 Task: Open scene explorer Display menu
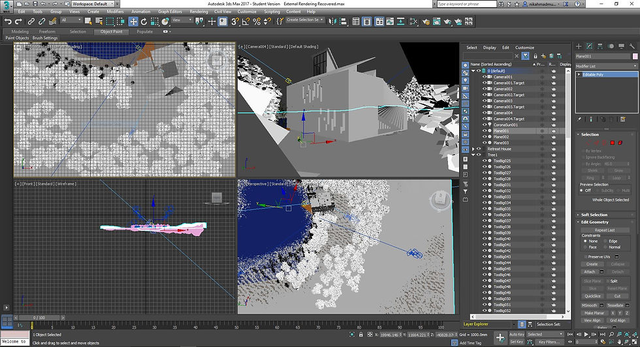(x=489, y=48)
